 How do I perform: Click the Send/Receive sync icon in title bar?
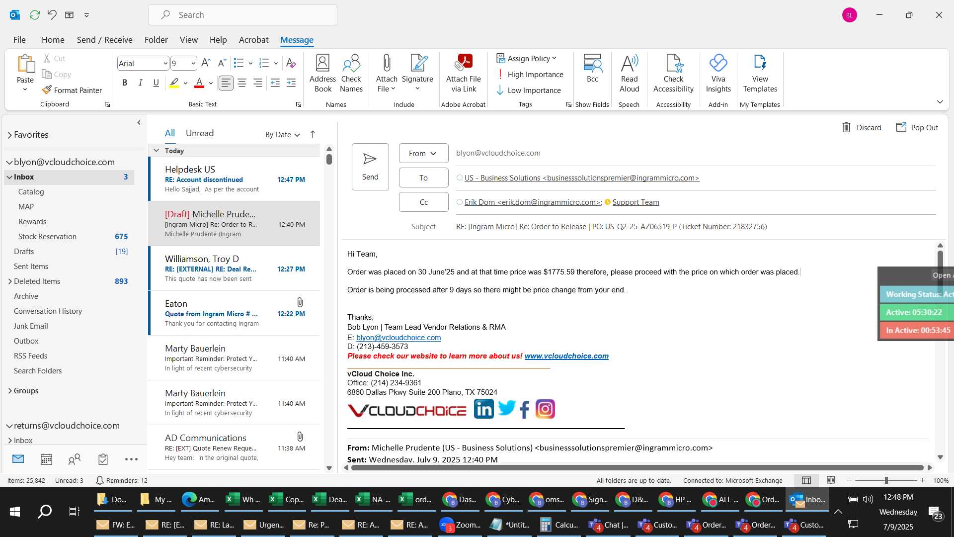(x=34, y=15)
